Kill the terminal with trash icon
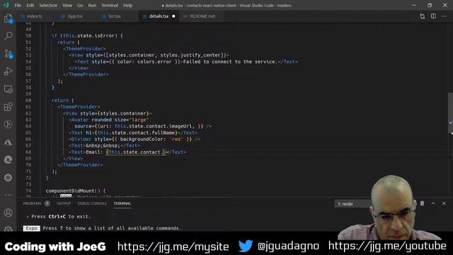Image resolution: width=453 pixels, height=255 pixels. click(422, 203)
